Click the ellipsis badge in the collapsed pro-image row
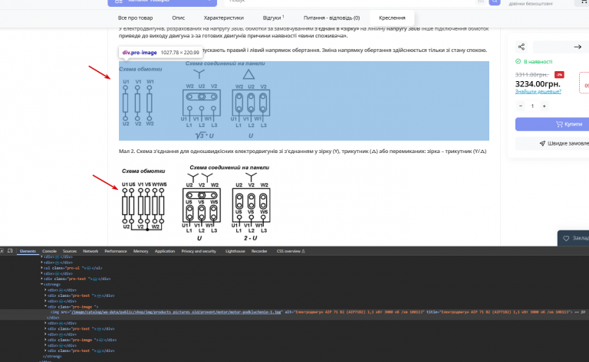Screen dimensions: 589x362 click(100, 340)
